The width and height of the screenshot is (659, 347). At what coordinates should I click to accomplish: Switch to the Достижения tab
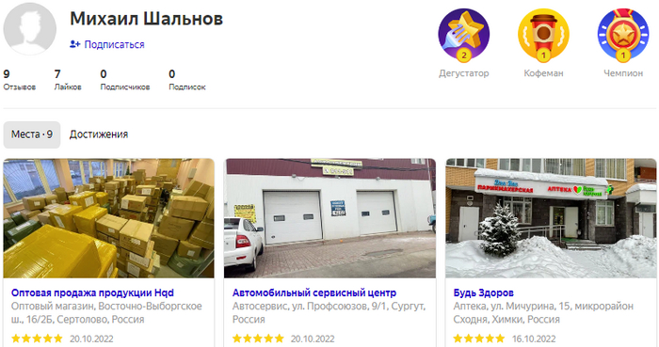(99, 134)
